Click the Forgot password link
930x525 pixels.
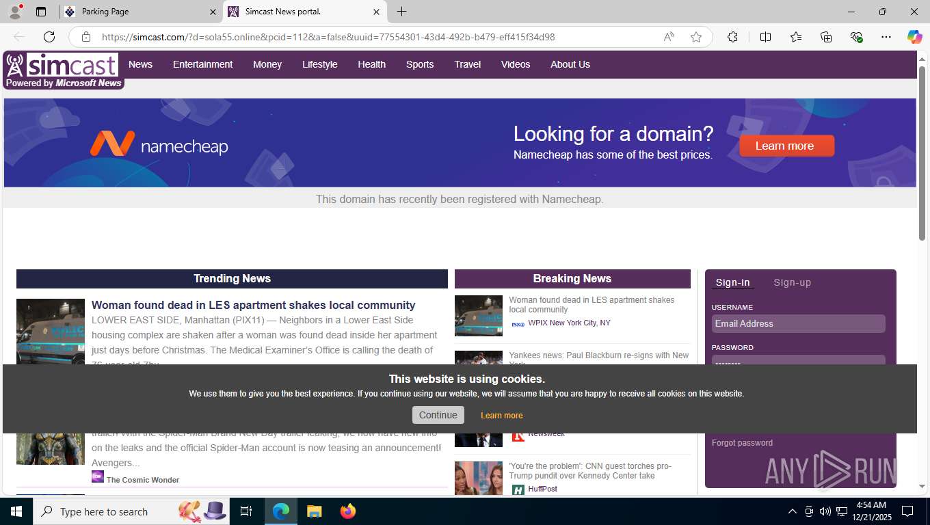click(742, 443)
